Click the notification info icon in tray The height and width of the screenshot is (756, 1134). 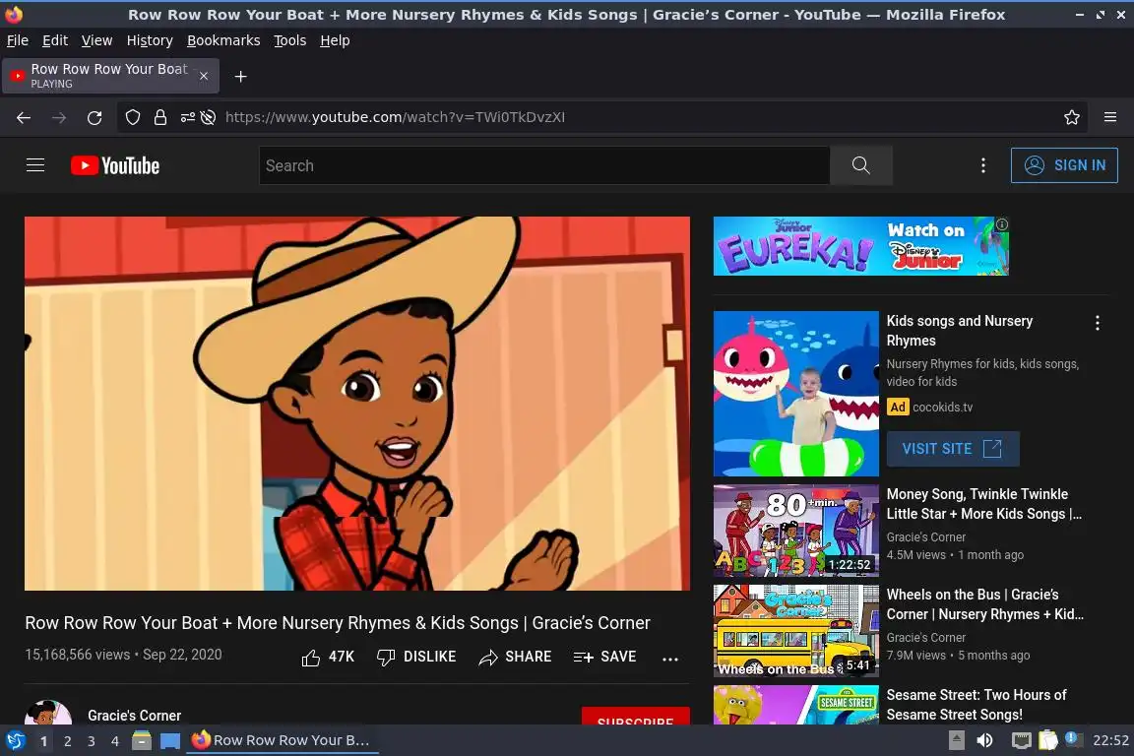pyautogui.click(x=1073, y=738)
